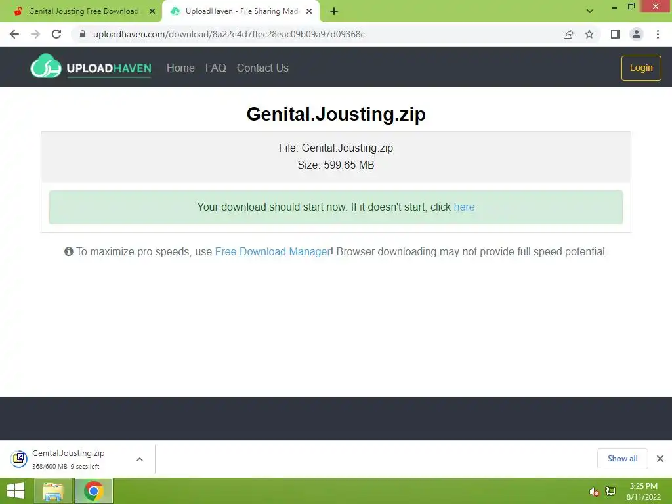672x504 pixels.
Task: Click the Chrome taskbar icon
Action: point(94,491)
